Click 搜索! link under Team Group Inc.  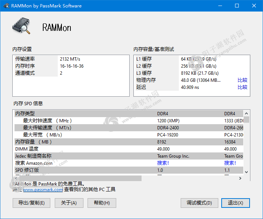163,163
